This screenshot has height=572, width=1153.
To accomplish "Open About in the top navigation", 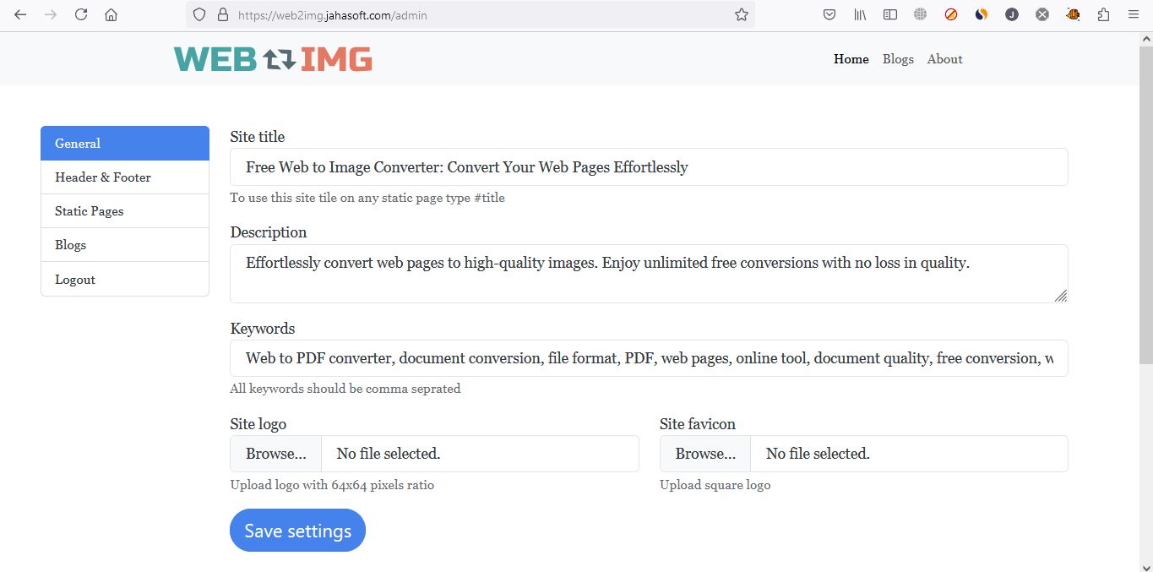I will (944, 59).
